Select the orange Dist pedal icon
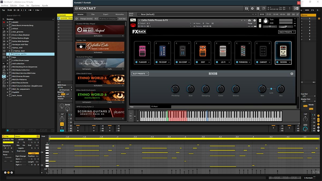This screenshot has height=181, width=322. [203, 51]
